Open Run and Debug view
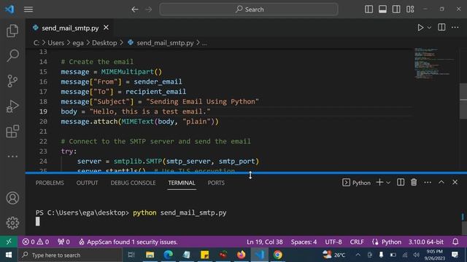The width and height of the screenshot is (467, 262). 12,106
